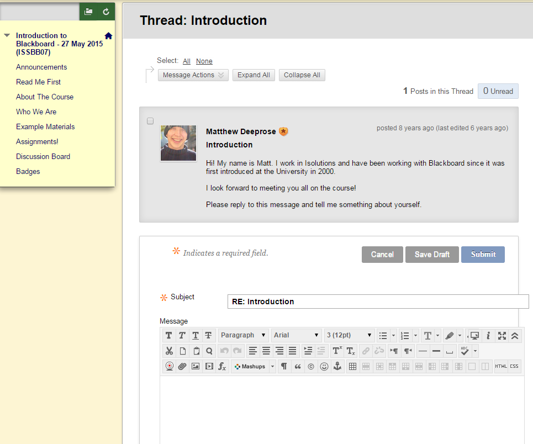This screenshot has height=444, width=533.
Task: Open the Paragraph format dropdown
Action: [x=244, y=335]
